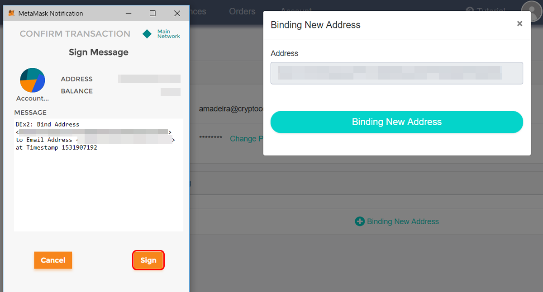Click the Main Network diamond icon
543x292 pixels.
pos(147,34)
